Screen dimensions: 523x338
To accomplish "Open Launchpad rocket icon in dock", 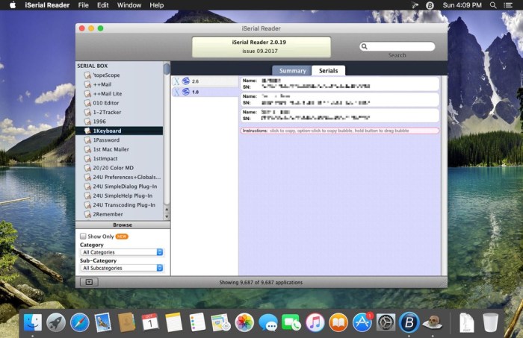I will pyautogui.click(x=56, y=322).
